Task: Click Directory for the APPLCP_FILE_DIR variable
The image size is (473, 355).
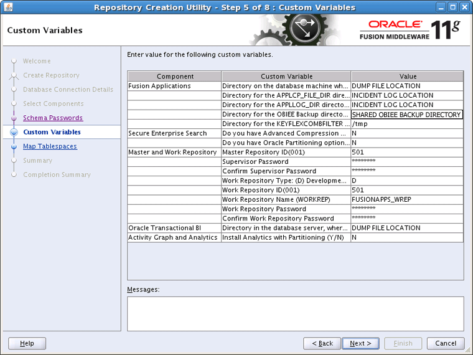Action: 286,95
